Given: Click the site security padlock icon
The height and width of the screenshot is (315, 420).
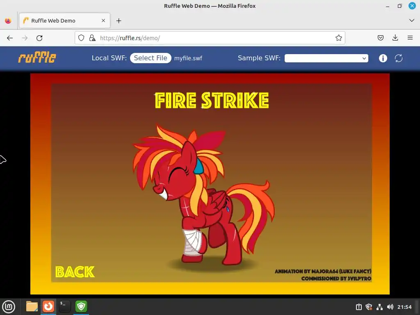Looking at the screenshot, I should (x=92, y=38).
